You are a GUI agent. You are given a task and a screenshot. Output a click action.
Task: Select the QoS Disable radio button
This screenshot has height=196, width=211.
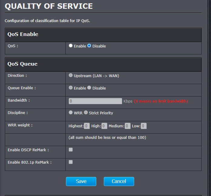(x=89, y=46)
